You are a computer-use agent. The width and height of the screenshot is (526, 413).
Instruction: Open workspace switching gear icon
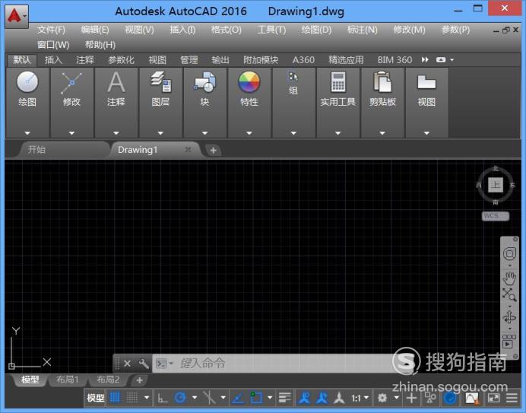click(382, 399)
